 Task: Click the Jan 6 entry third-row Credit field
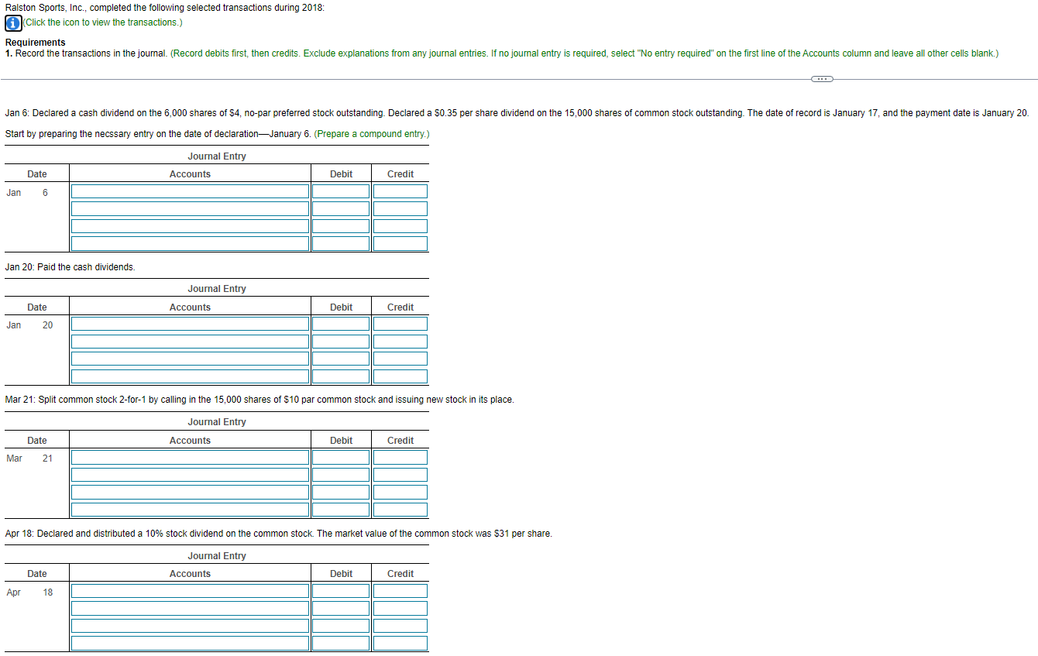tap(400, 226)
